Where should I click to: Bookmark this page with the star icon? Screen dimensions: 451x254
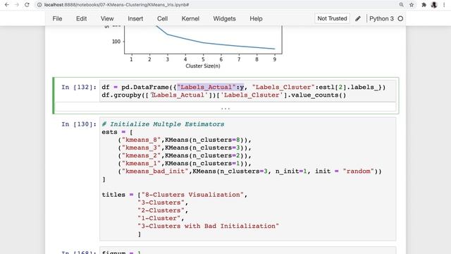412,5
